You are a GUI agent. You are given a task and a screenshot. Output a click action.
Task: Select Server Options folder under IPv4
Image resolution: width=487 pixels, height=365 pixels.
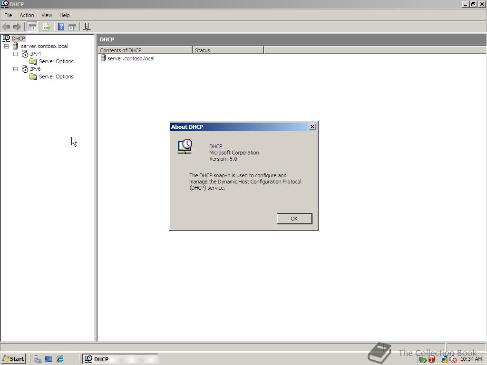point(52,61)
